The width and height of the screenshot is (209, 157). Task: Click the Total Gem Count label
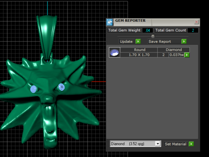click(x=171, y=30)
